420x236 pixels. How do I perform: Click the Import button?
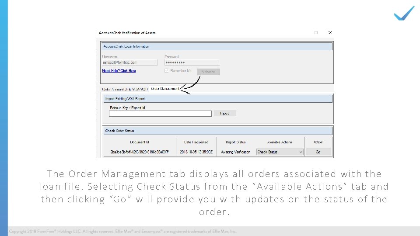[x=225, y=114]
